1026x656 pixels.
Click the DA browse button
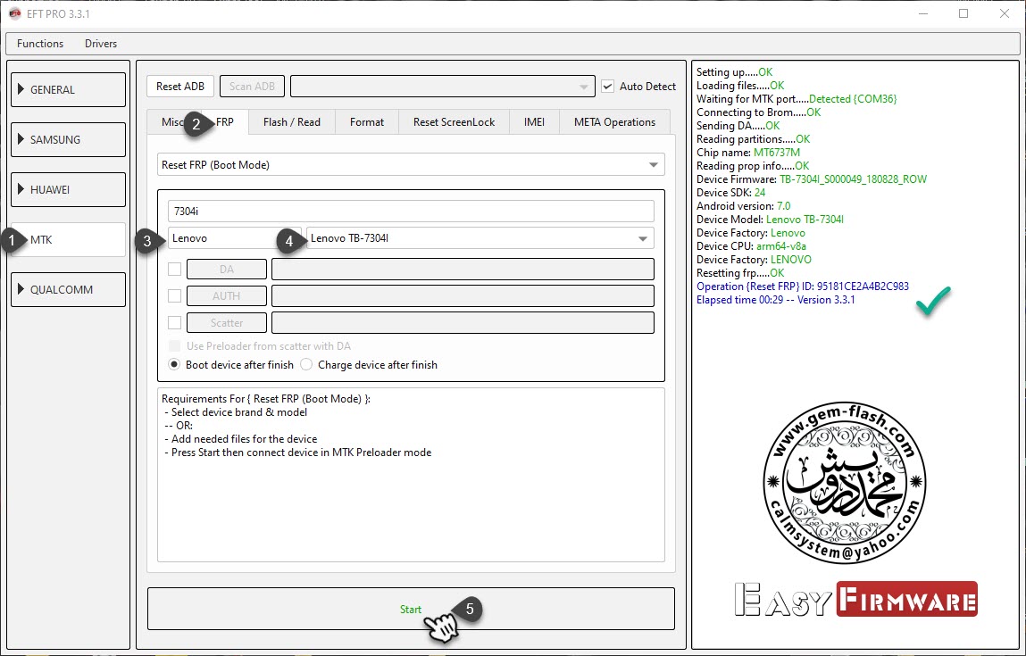227,269
